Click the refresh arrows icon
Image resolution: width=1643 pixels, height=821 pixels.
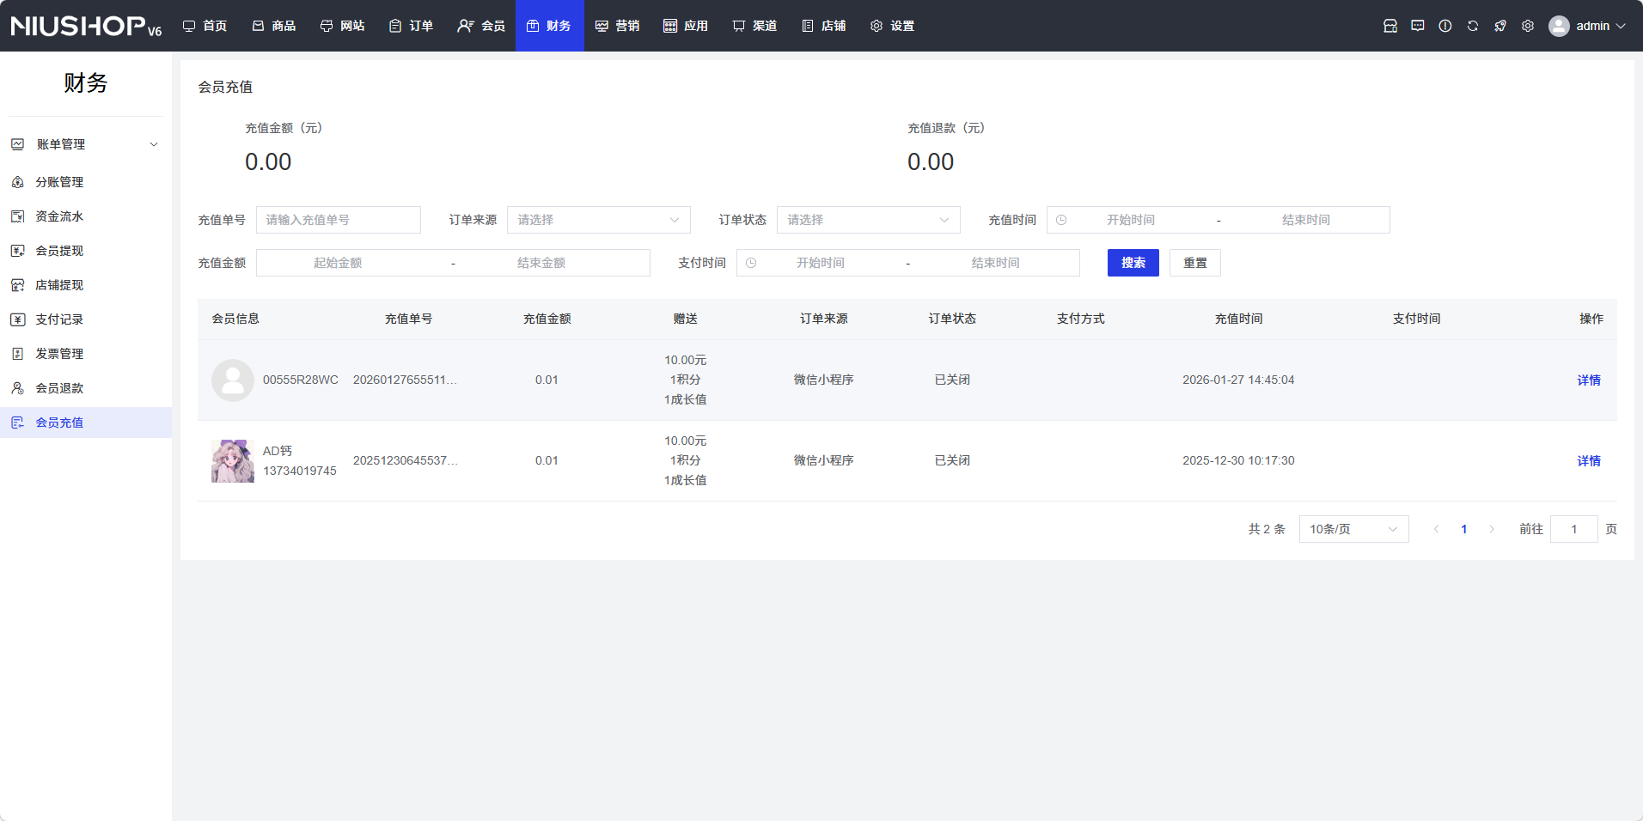click(x=1472, y=26)
